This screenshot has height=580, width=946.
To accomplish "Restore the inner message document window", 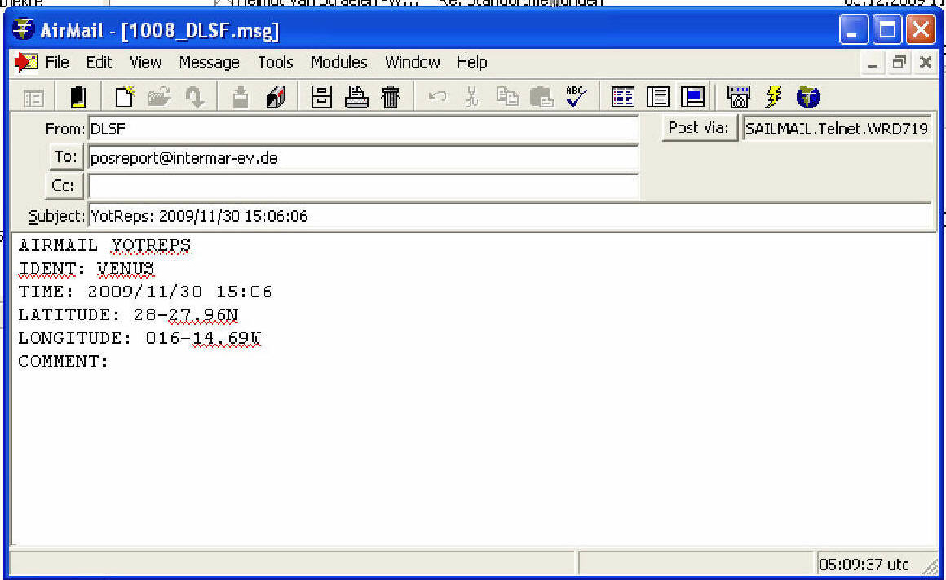I will point(899,62).
